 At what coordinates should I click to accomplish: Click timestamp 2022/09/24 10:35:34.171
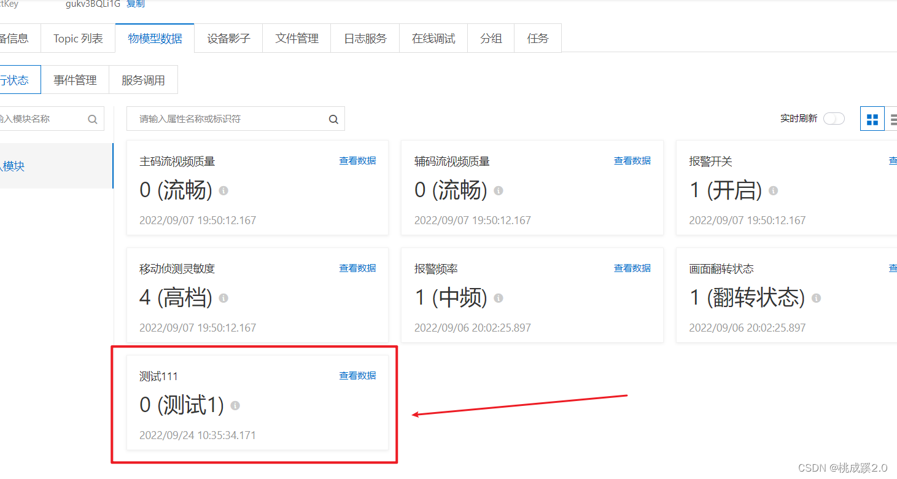(x=198, y=435)
